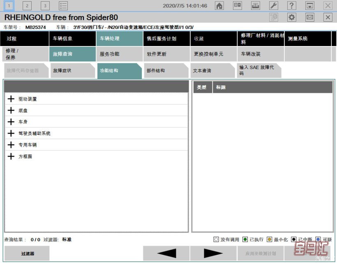Go to the home screen icon

(x=219, y=6)
